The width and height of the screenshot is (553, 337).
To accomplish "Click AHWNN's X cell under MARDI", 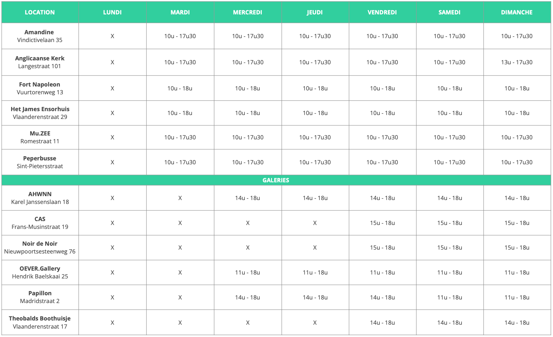I will [180, 198].
